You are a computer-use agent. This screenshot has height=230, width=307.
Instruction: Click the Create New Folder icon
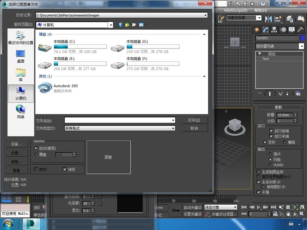click(134, 25)
